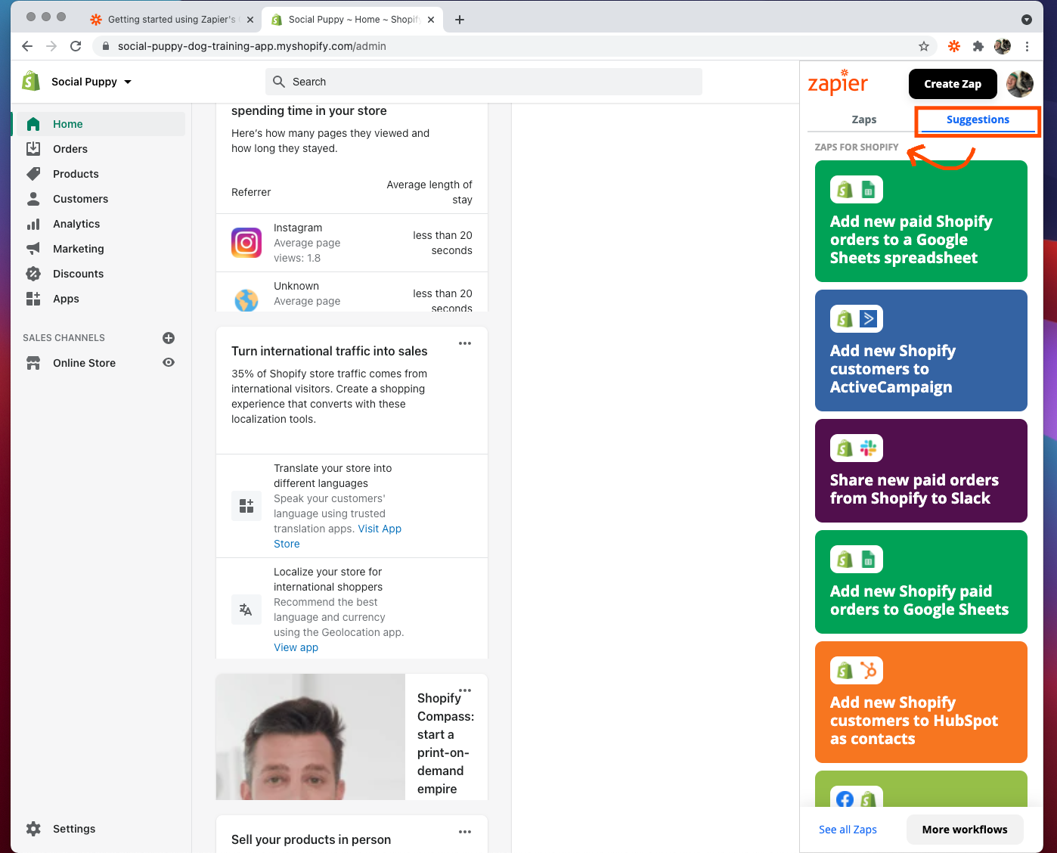This screenshot has height=853, width=1057.
Task: Open the Add new Shopify paid orders zap
Action: (921, 582)
